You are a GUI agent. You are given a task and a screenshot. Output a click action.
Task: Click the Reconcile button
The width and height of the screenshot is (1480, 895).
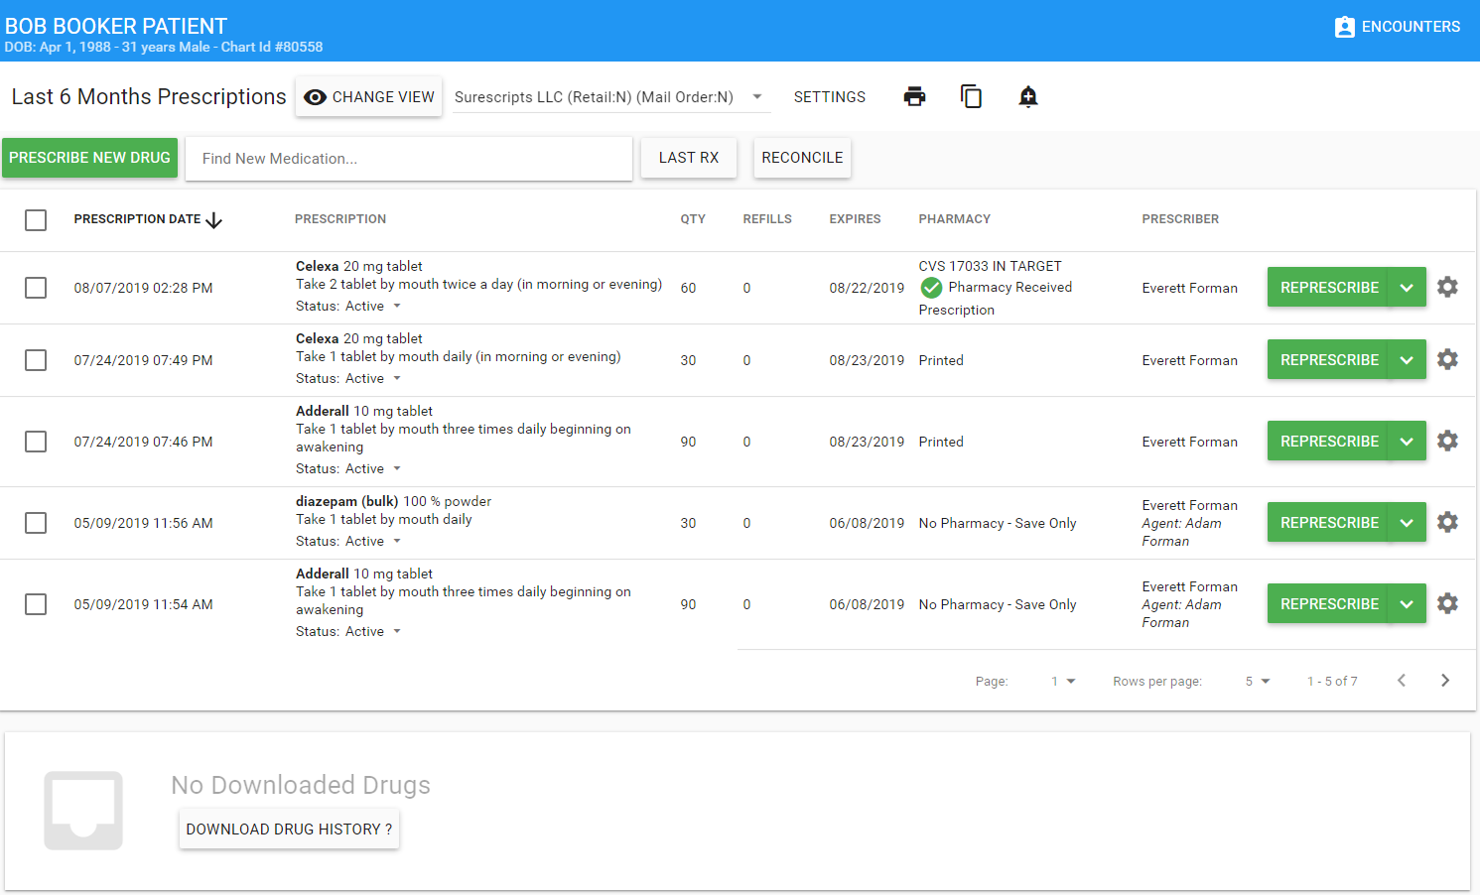(x=802, y=158)
